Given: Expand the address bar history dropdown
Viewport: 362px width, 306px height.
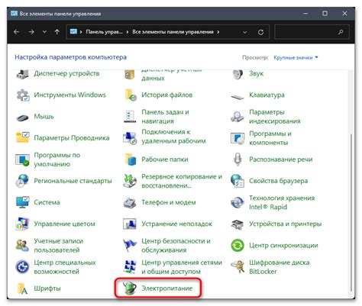Looking at the screenshot, I should (245, 32).
